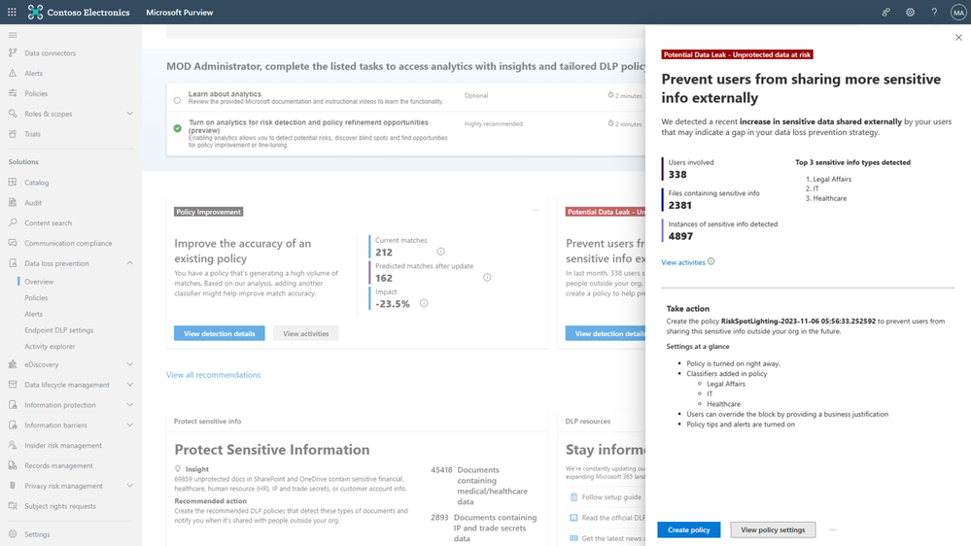
Task: Click the Settings gear in sidebar
Action: click(x=13, y=534)
